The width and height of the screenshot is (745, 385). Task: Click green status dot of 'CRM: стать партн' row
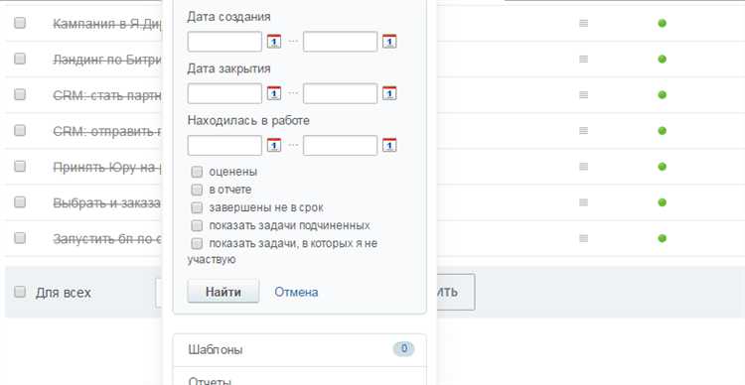pos(662,95)
